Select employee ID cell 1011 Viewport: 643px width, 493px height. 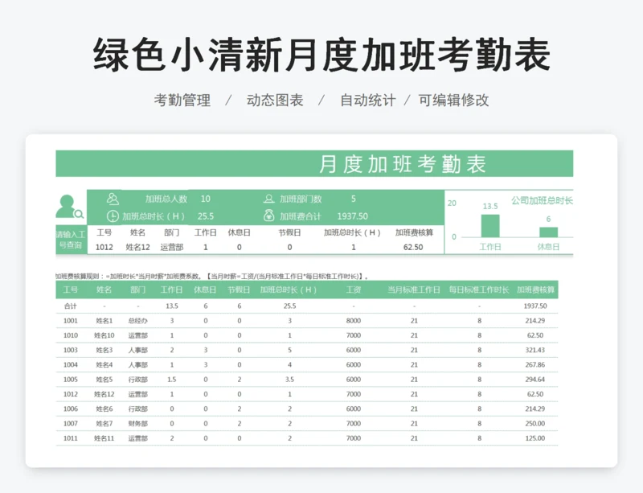coord(71,438)
